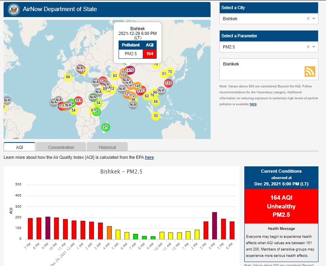Click the purple 4 PM chart bar
This screenshot has height=266, width=326.
[x=214, y=226]
